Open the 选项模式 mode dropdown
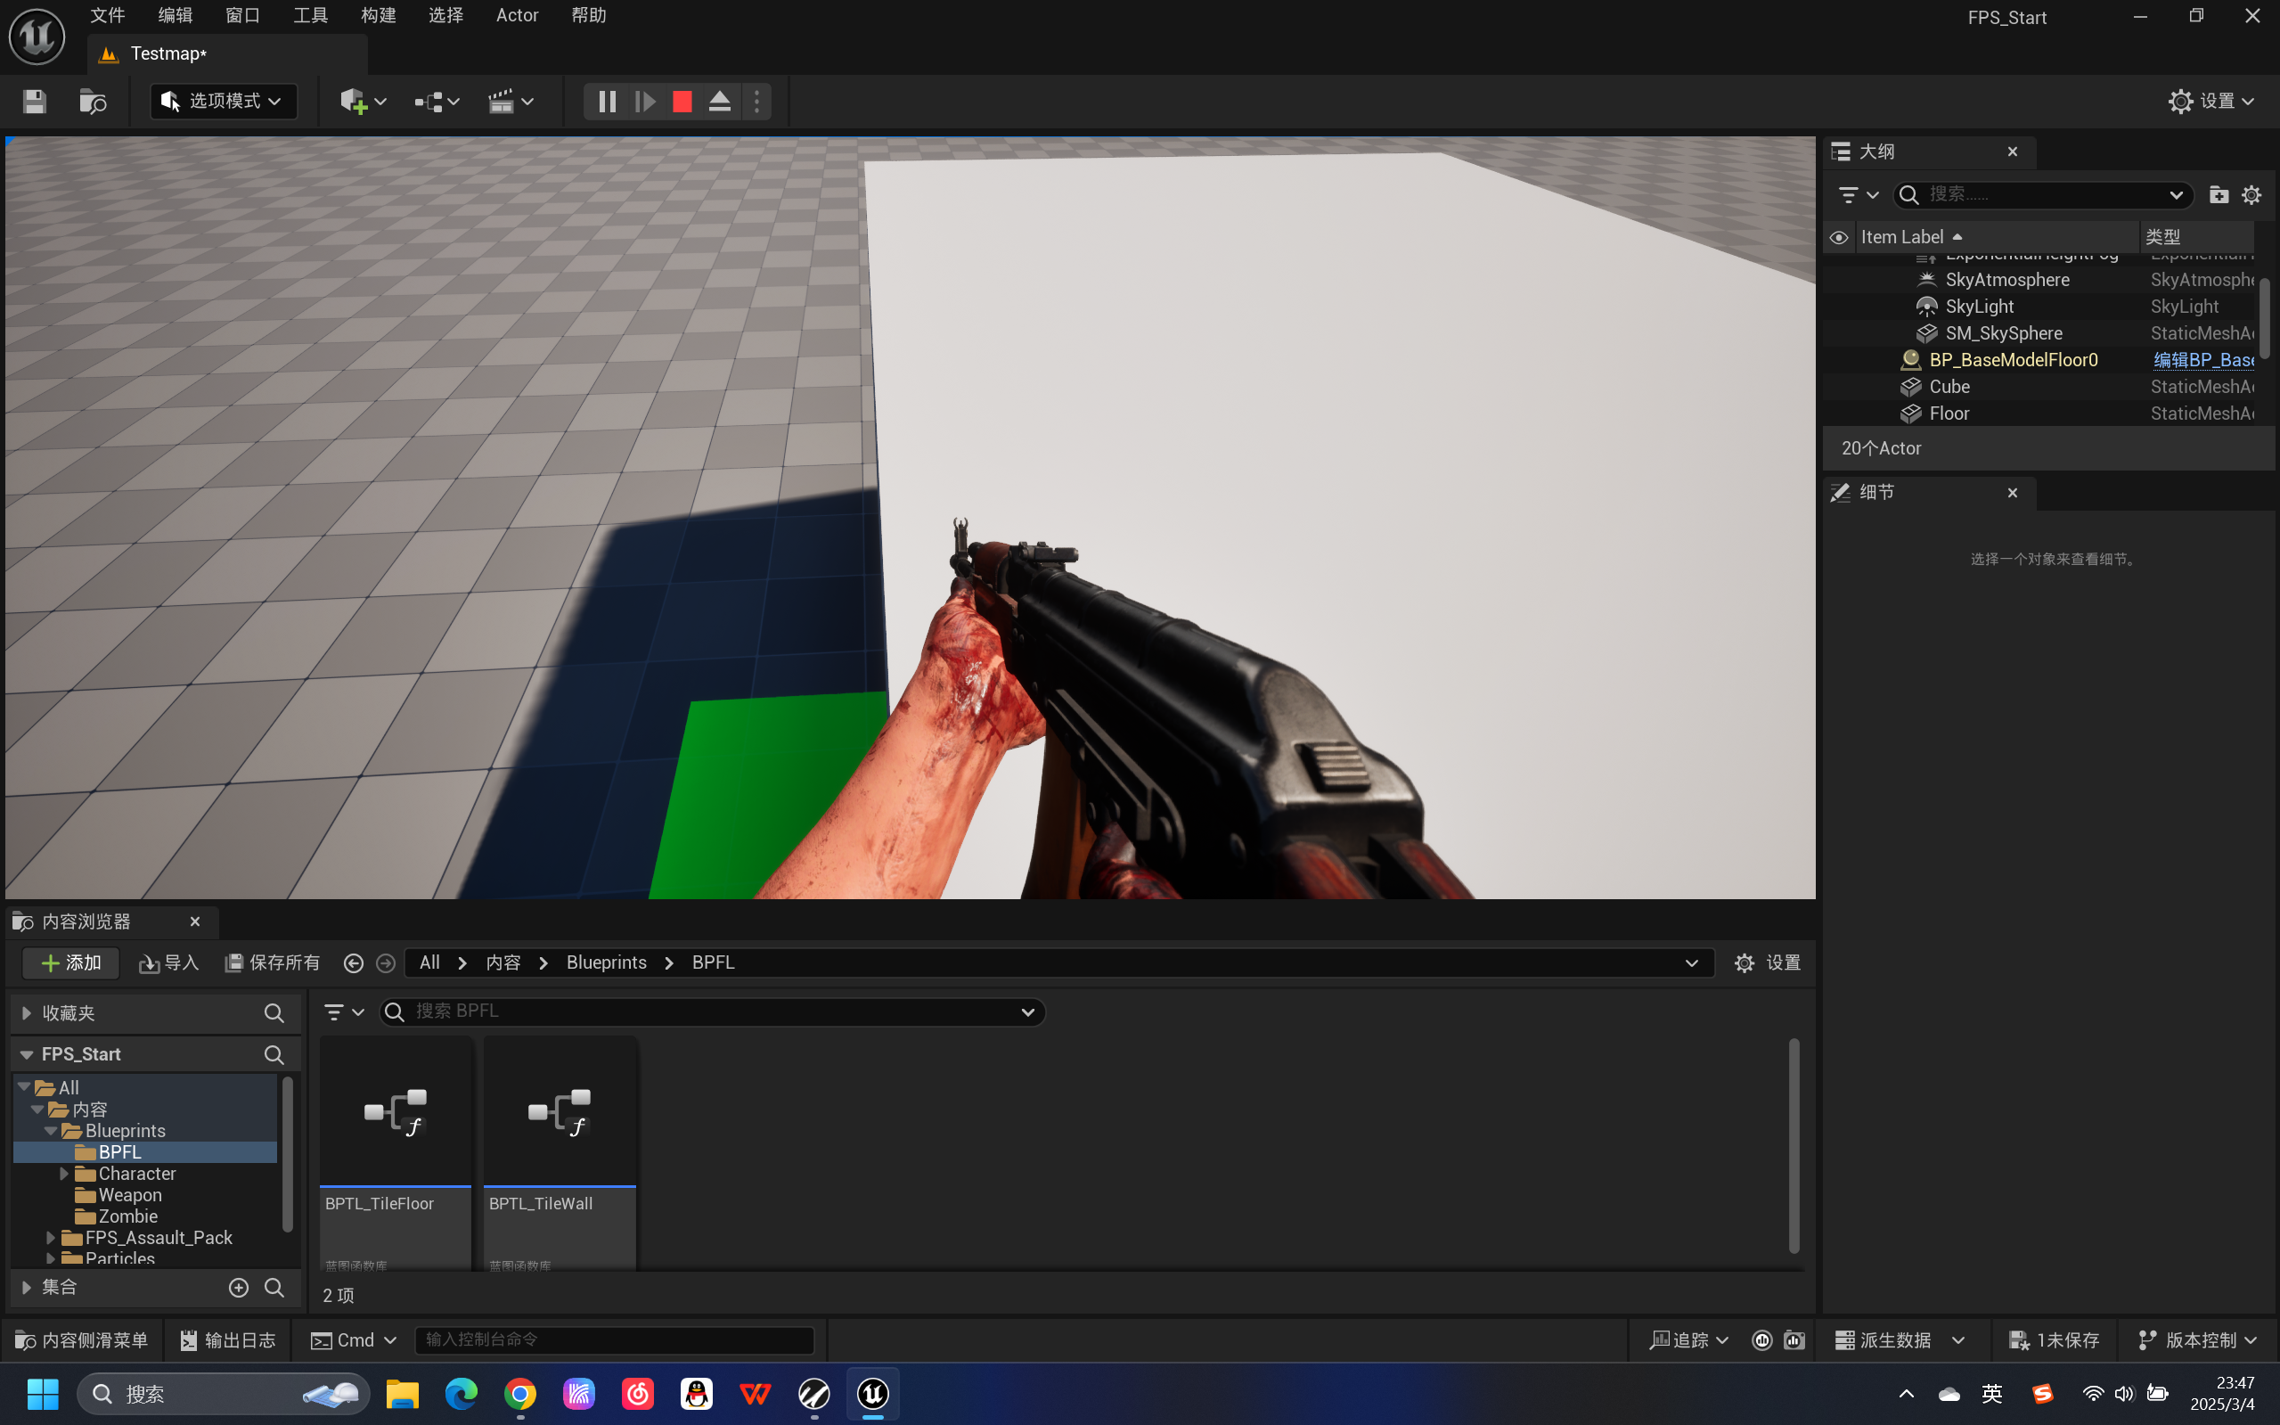 tap(225, 101)
